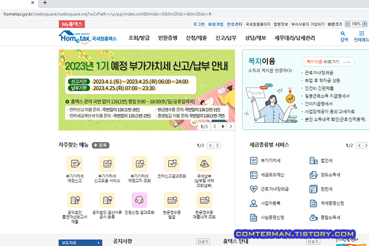This screenshot has height=246, width=369.
Task: Open the 부가가치세 예정신고 shortcut icon
Action: pos(75,164)
